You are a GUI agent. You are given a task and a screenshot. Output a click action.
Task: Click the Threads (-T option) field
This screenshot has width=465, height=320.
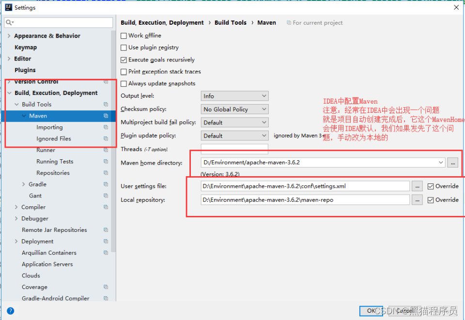click(x=234, y=149)
